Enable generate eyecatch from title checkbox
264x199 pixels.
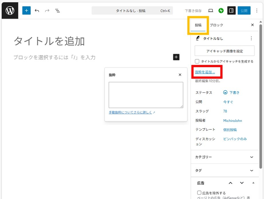click(197, 61)
